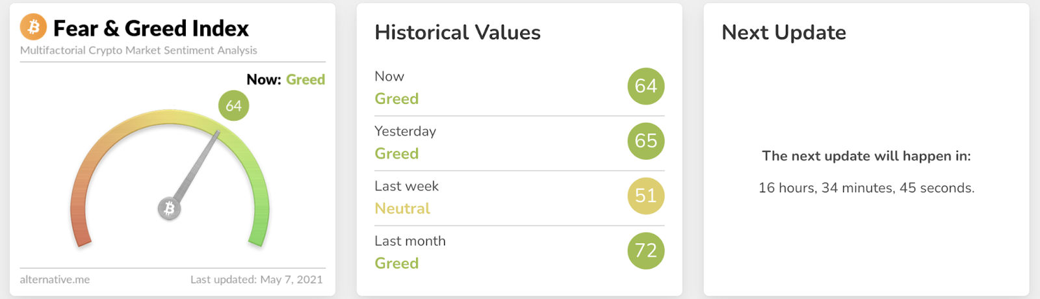Click the alternative.me source link
This screenshot has width=1040, height=299.
click(x=55, y=279)
